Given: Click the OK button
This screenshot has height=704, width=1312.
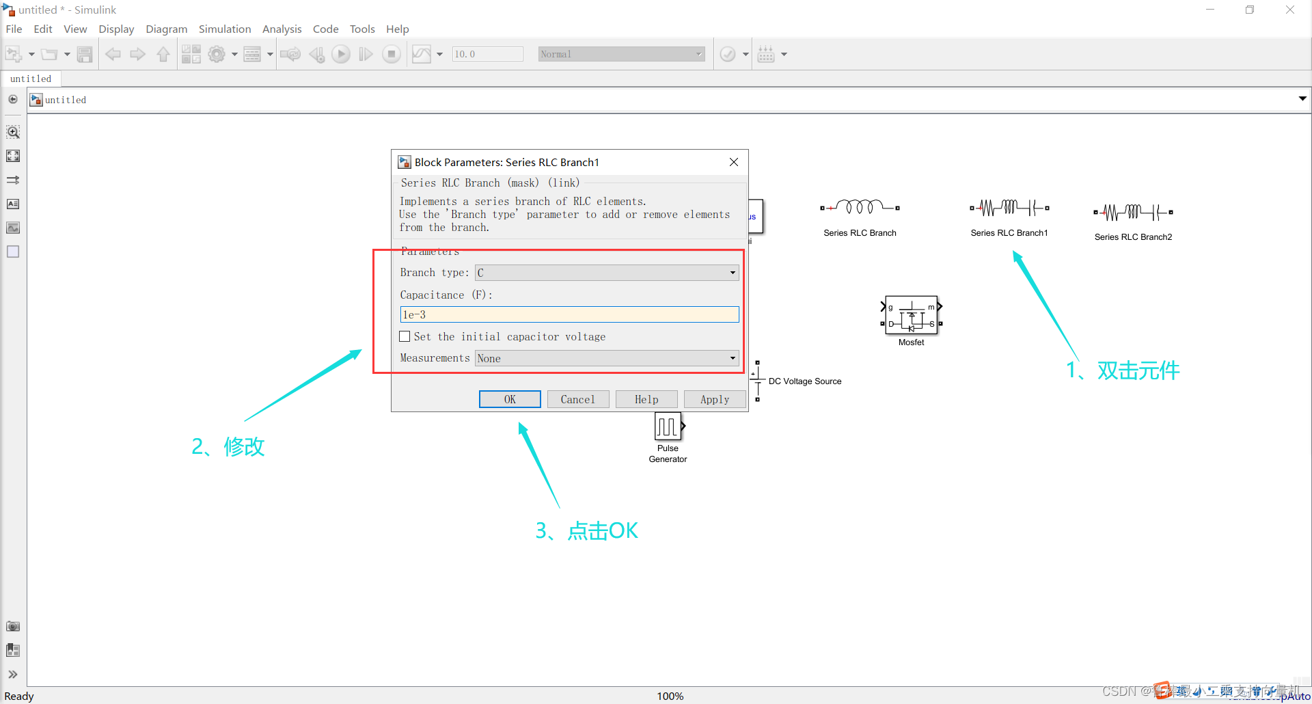Looking at the screenshot, I should (510, 399).
